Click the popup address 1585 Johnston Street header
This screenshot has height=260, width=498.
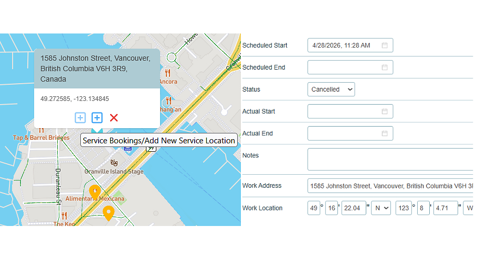click(x=97, y=69)
